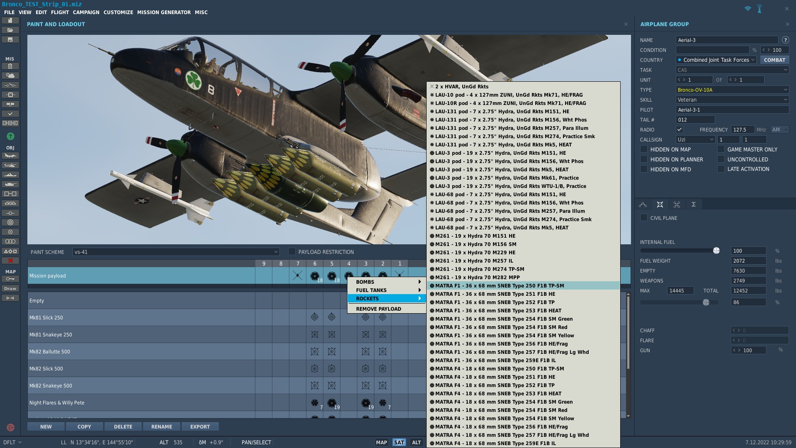The height and width of the screenshot is (448, 796).
Task: Check the Civil Plane checkbox
Action: click(x=644, y=218)
